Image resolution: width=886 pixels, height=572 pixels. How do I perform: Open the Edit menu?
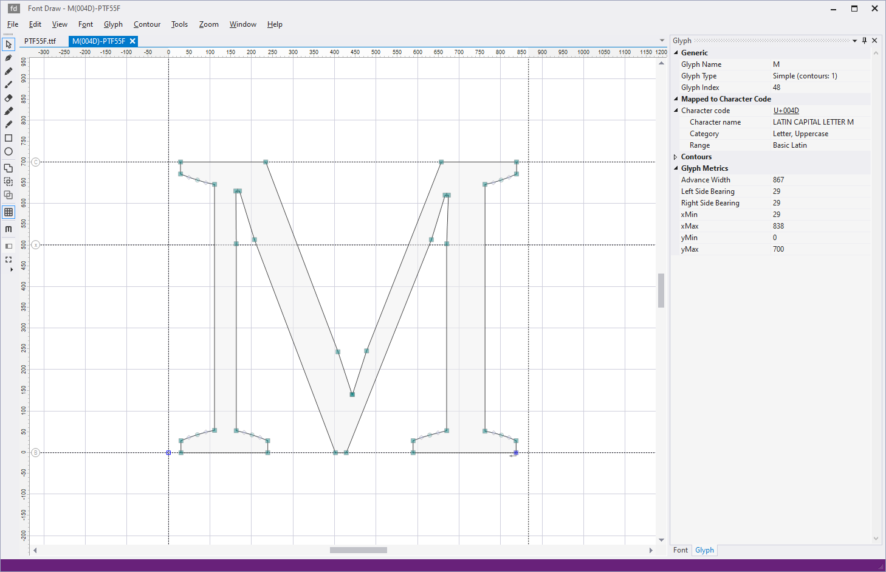35,24
